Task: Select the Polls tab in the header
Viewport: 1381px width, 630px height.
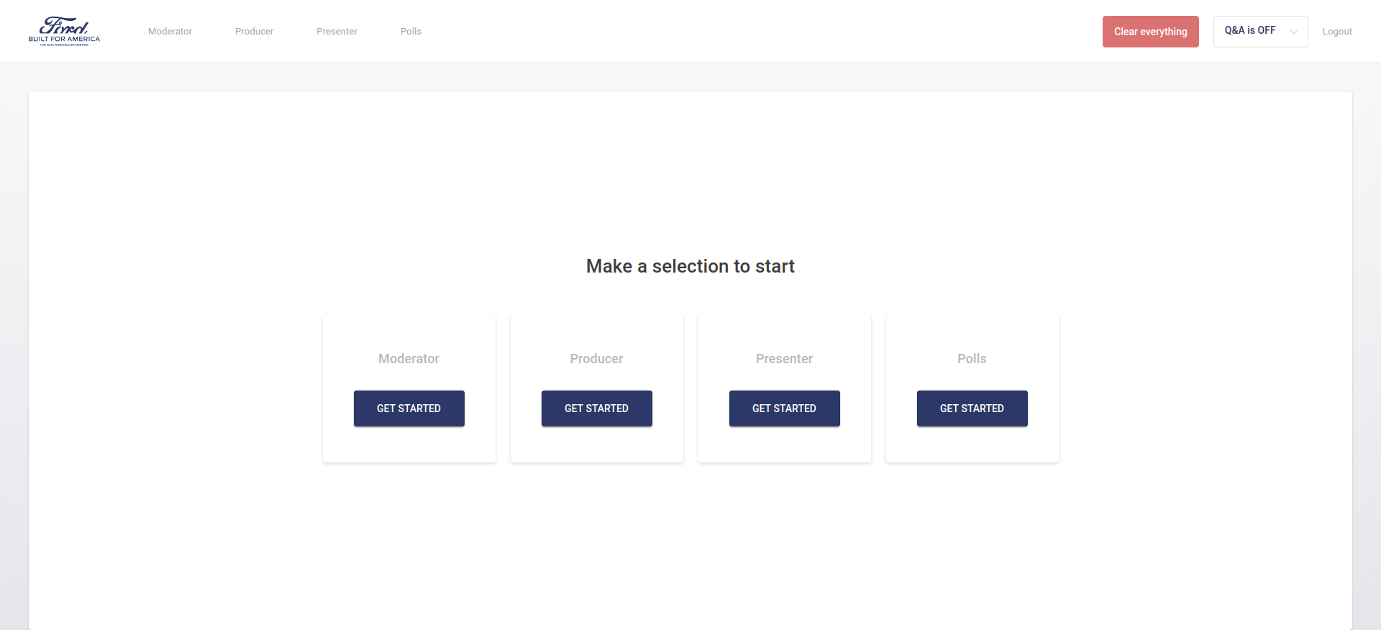Action: click(411, 32)
